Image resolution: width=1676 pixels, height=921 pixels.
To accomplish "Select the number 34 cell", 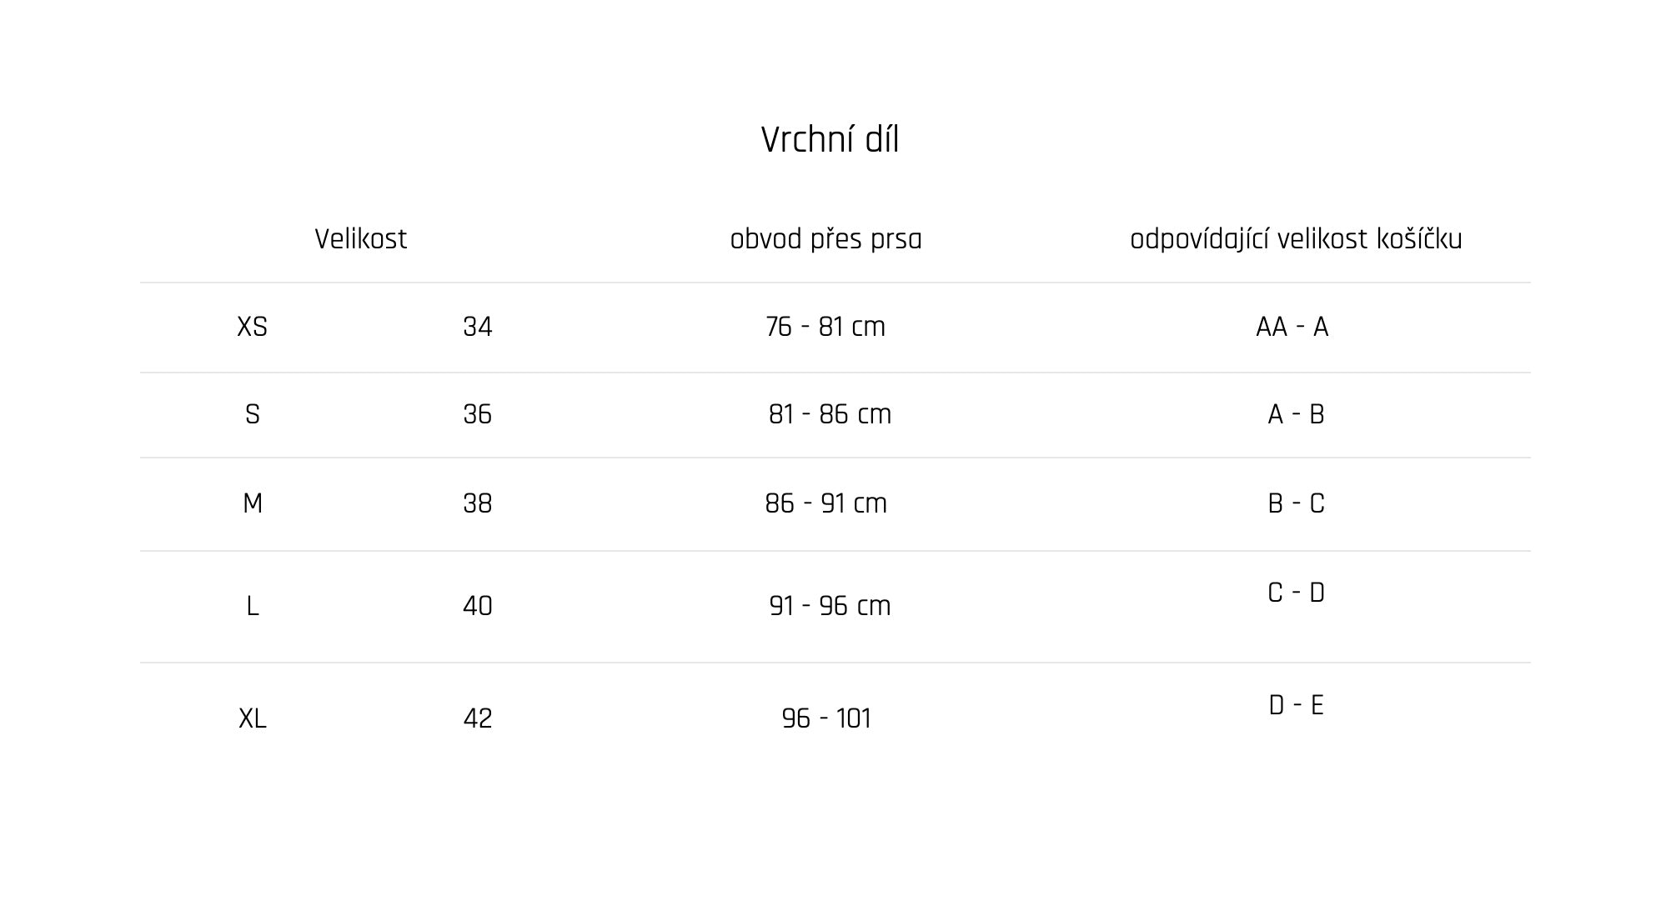I will coord(478,327).
